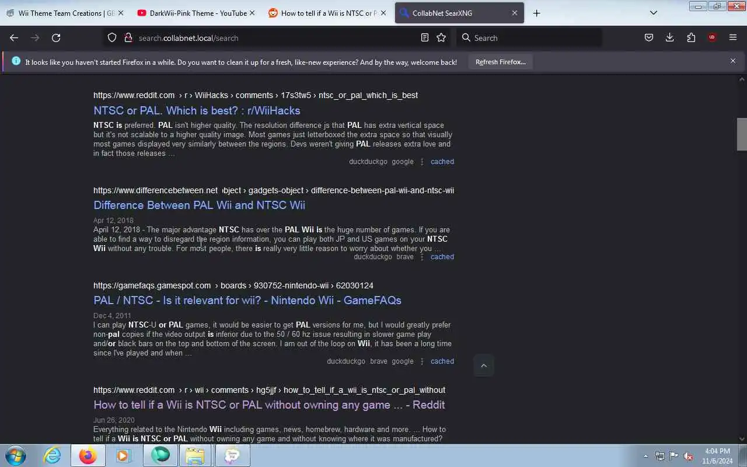Click the reddit.com WiiHacks URL breadcrumb
Image resolution: width=747 pixels, height=467 pixels.
click(256, 95)
